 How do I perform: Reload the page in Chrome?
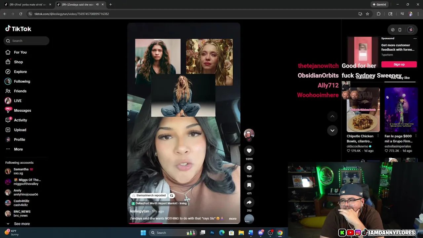click(20, 14)
